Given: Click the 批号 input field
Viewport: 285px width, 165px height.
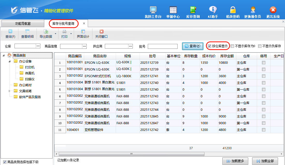Looking at the screenshot, I should coord(163,46).
